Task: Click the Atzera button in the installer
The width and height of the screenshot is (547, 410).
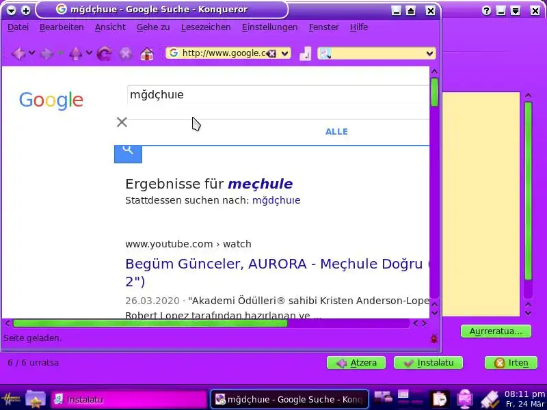Action: click(x=356, y=363)
